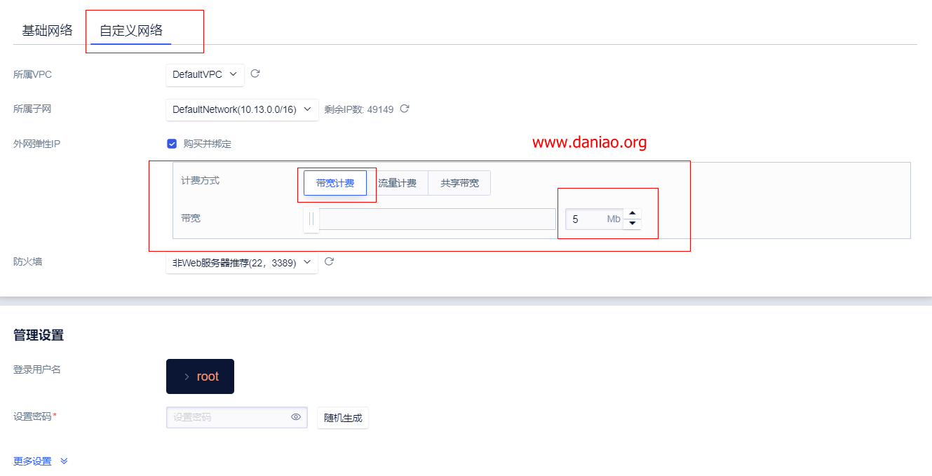Screen dimensions: 932x476
Task: Toggle the 购买并绑定 checkbox
Action: click(172, 144)
